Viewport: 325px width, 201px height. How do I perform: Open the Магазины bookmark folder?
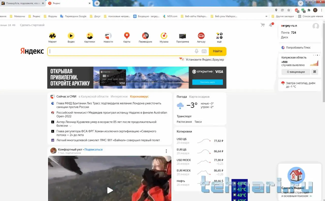coord(17,16)
